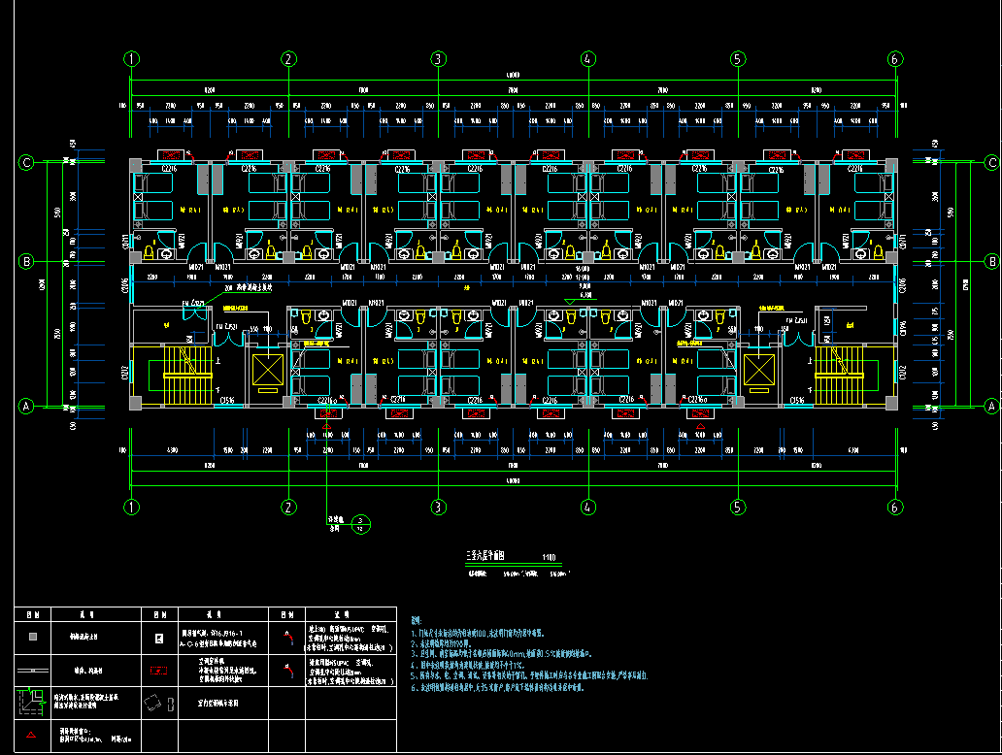Select red dashed rectangle symbol in legend
This screenshot has width=1002, height=755.
click(x=158, y=670)
